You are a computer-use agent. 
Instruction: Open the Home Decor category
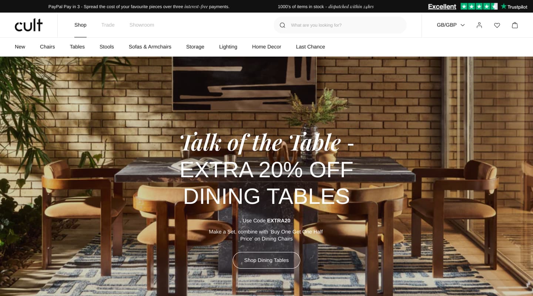pos(266,47)
